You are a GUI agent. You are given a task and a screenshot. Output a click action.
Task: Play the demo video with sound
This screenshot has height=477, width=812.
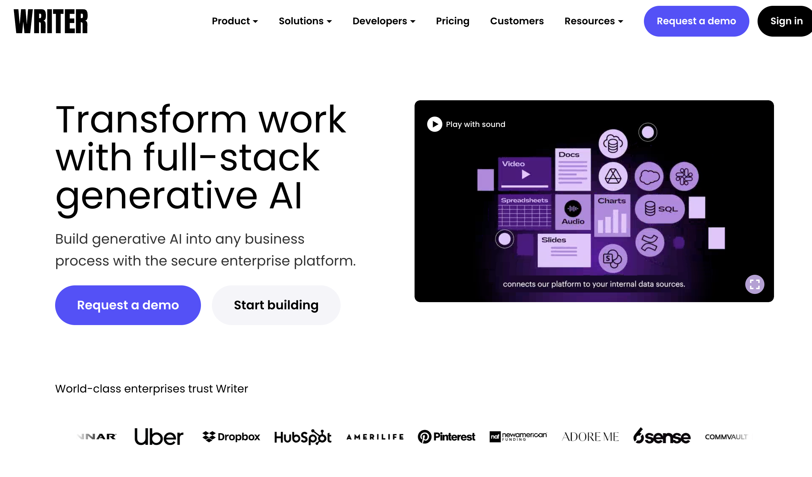[434, 124]
